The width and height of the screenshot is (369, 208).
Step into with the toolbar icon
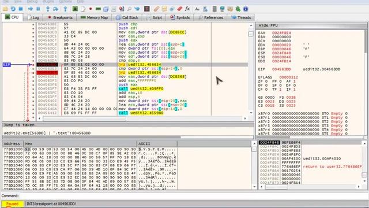click(48, 9)
